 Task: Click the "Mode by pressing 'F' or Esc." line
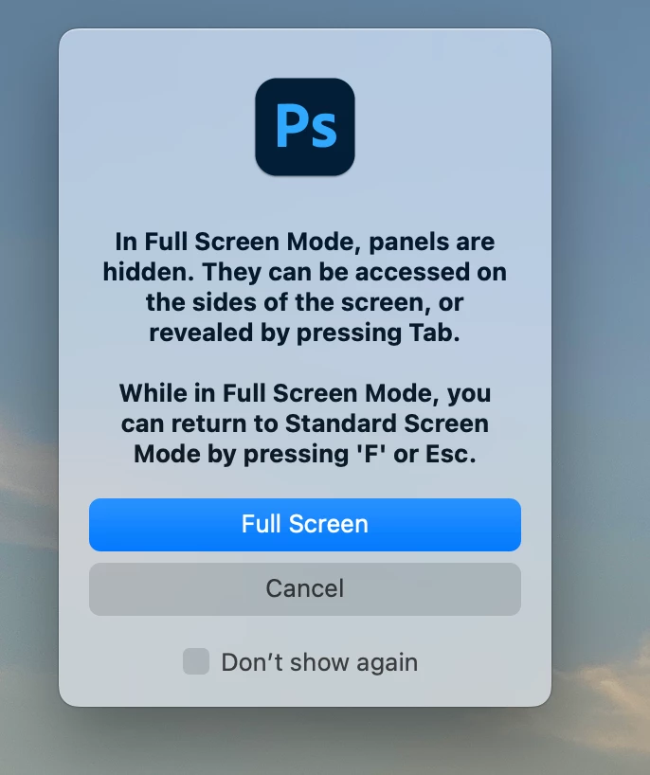pos(305,454)
